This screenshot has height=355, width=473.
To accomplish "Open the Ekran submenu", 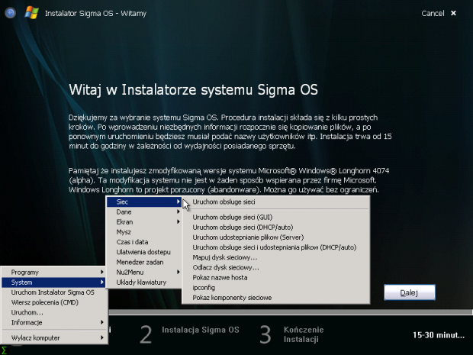I will (144, 222).
